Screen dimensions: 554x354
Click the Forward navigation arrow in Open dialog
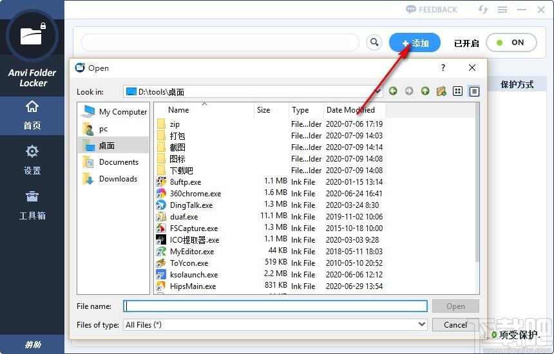pyautogui.click(x=409, y=91)
